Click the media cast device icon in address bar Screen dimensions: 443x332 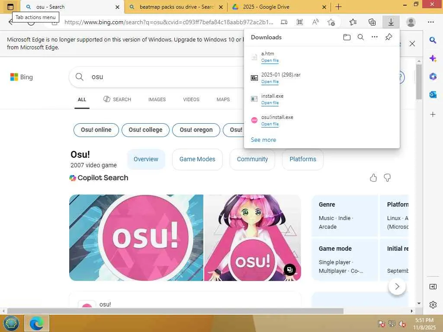[x=284, y=22]
